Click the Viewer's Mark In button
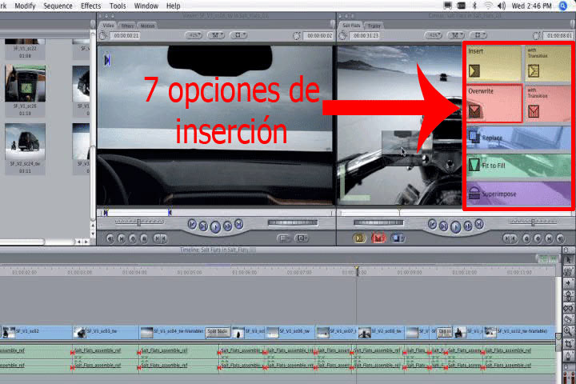 pos(157,239)
